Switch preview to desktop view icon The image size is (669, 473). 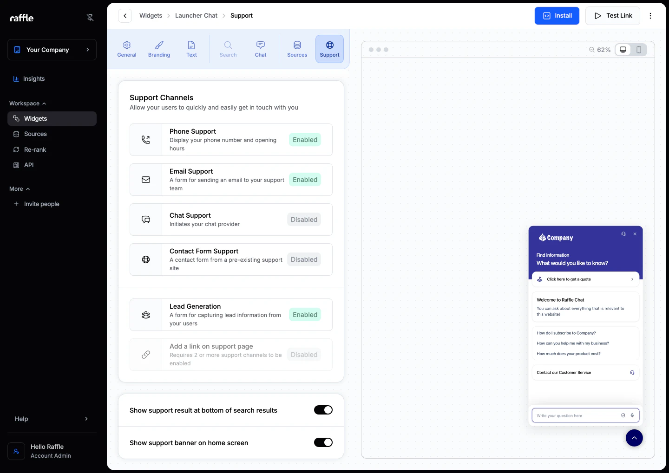(x=623, y=50)
